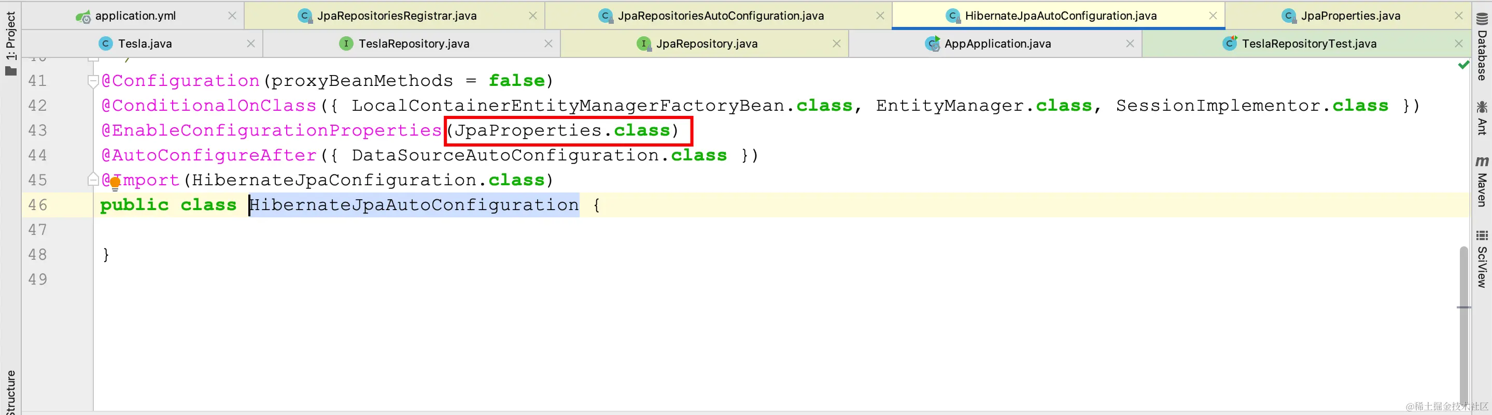Screen dimensions: 1492x415
Task: Click HibernateJpaAutoConfiguration class name
Action: tap(414, 205)
